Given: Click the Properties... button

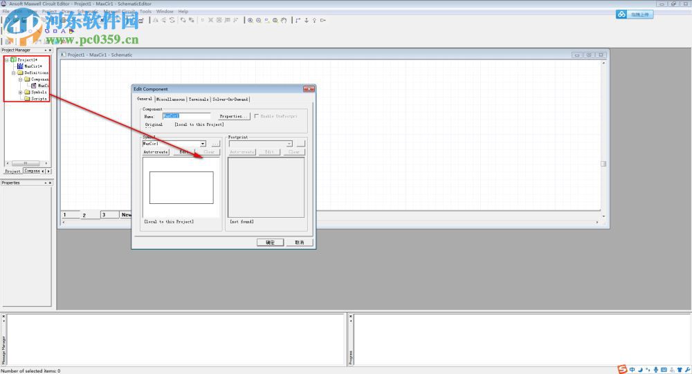Looking at the screenshot, I should [x=234, y=116].
